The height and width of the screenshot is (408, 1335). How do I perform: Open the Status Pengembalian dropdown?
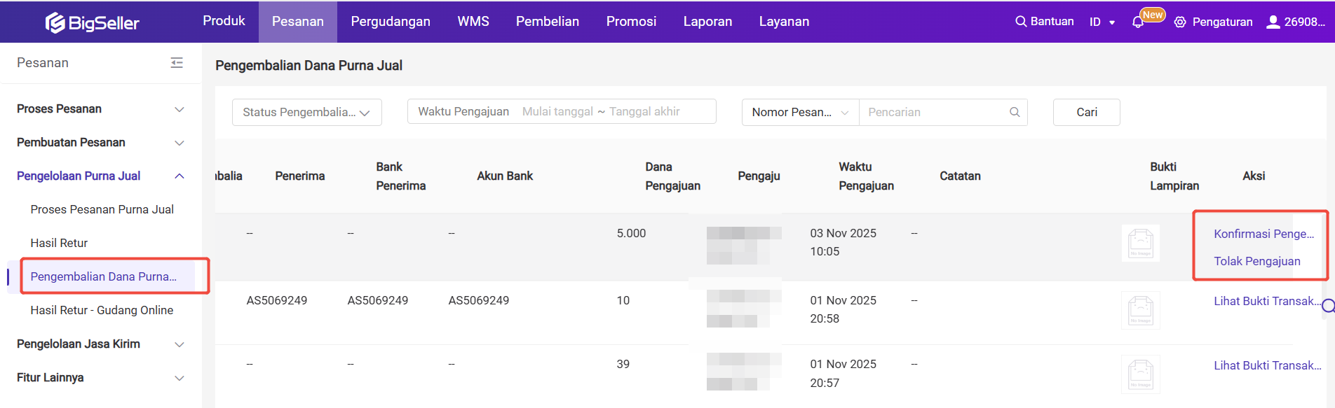coord(306,112)
